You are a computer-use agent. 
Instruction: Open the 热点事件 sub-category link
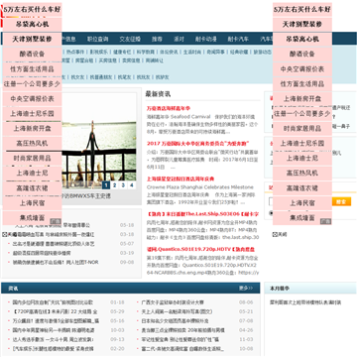click(x=75, y=52)
